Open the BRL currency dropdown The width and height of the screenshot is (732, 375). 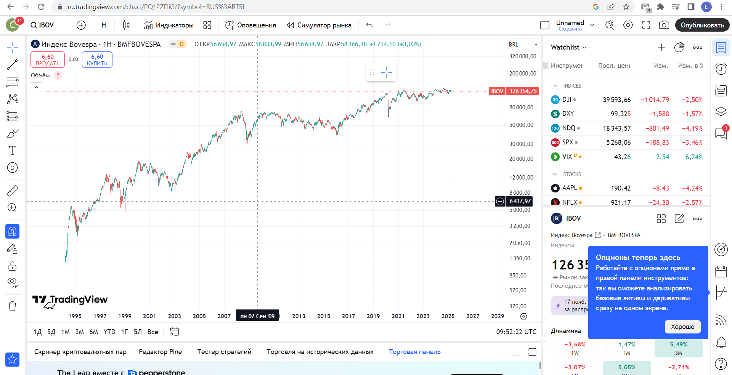click(x=523, y=45)
